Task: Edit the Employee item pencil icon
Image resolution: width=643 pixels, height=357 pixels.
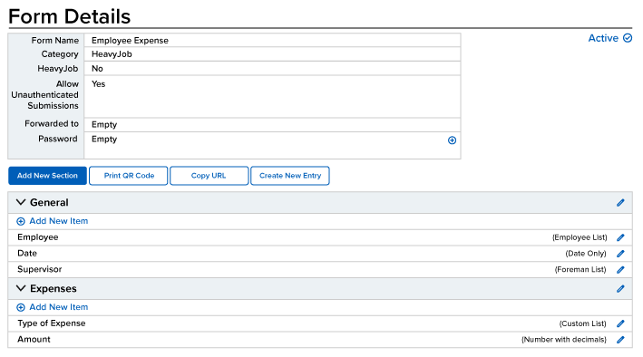Action: click(x=620, y=237)
